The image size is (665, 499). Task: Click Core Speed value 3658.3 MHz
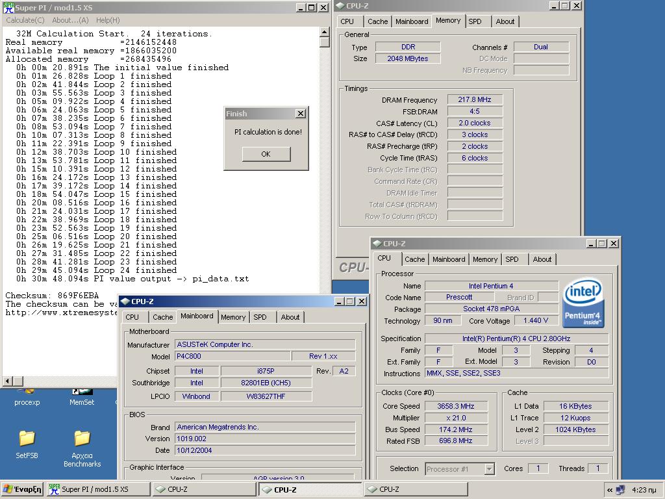click(x=456, y=406)
